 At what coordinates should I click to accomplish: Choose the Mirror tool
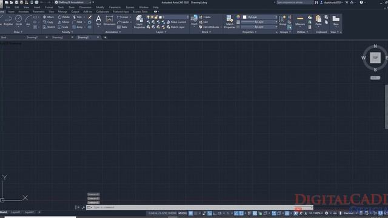point(64,22)
